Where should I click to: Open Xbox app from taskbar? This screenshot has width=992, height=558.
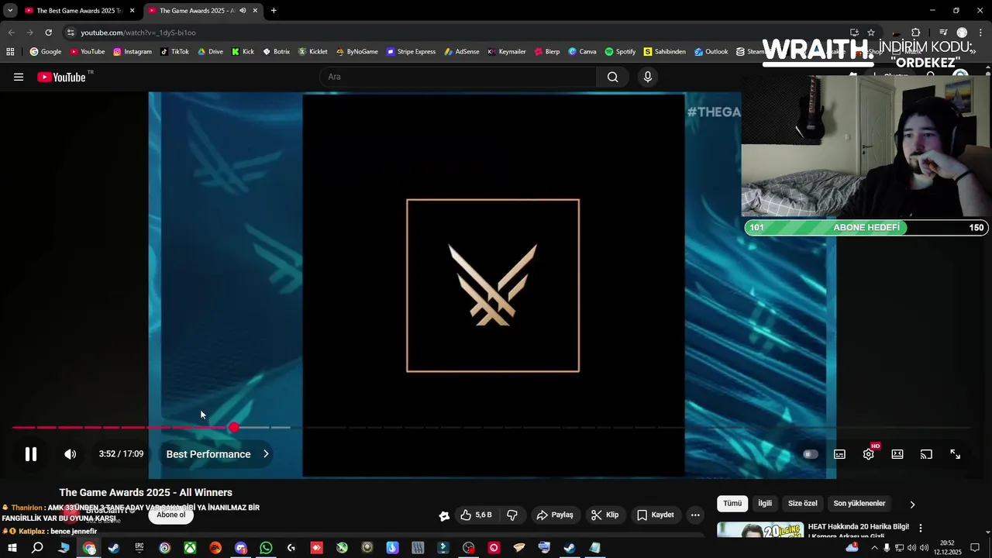point(190,548)
